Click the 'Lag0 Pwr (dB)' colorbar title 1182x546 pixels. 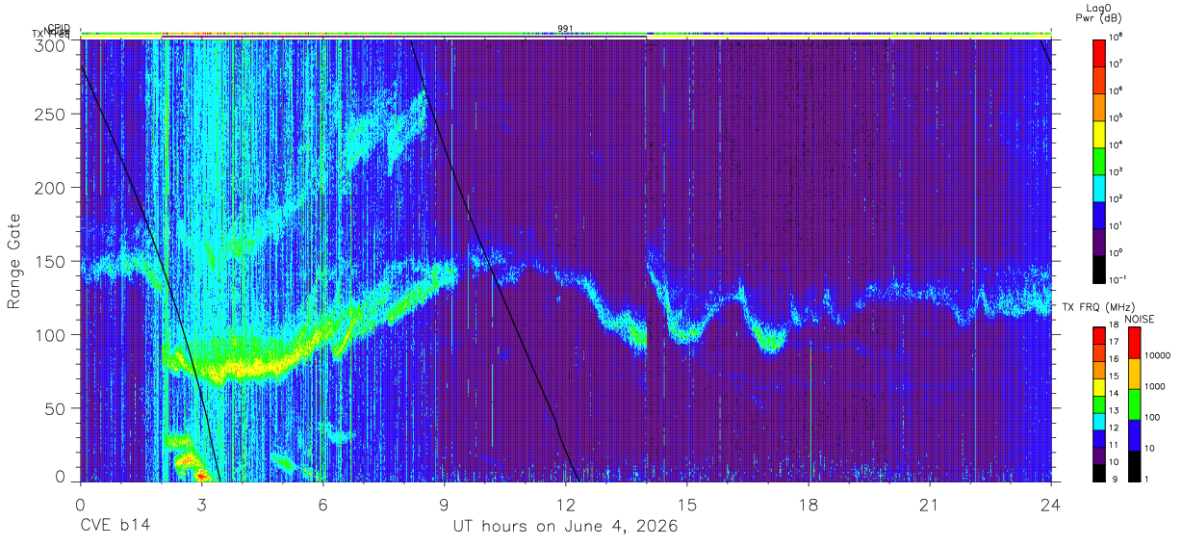tap(1100, 13)
